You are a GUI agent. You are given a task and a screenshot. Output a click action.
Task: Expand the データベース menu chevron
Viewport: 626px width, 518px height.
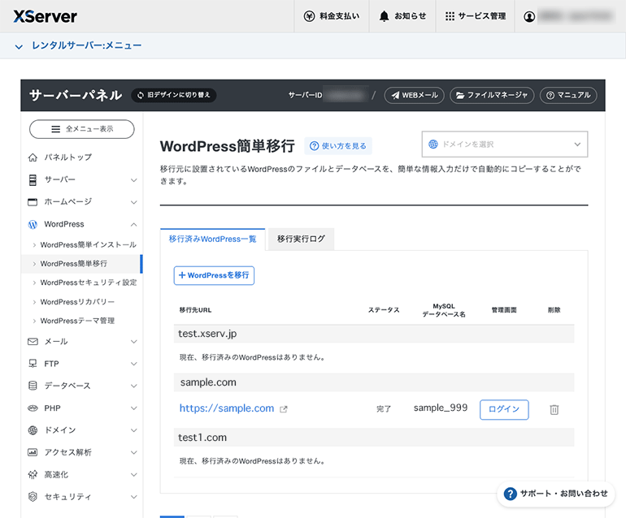point(134,386)
